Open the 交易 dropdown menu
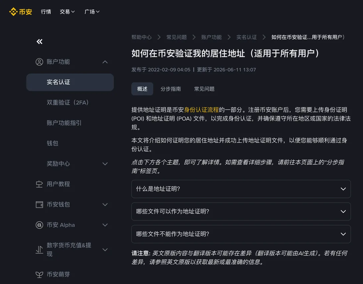Image resolution: width=363 pixels, height=284 pixels. [x=67, y=12]
